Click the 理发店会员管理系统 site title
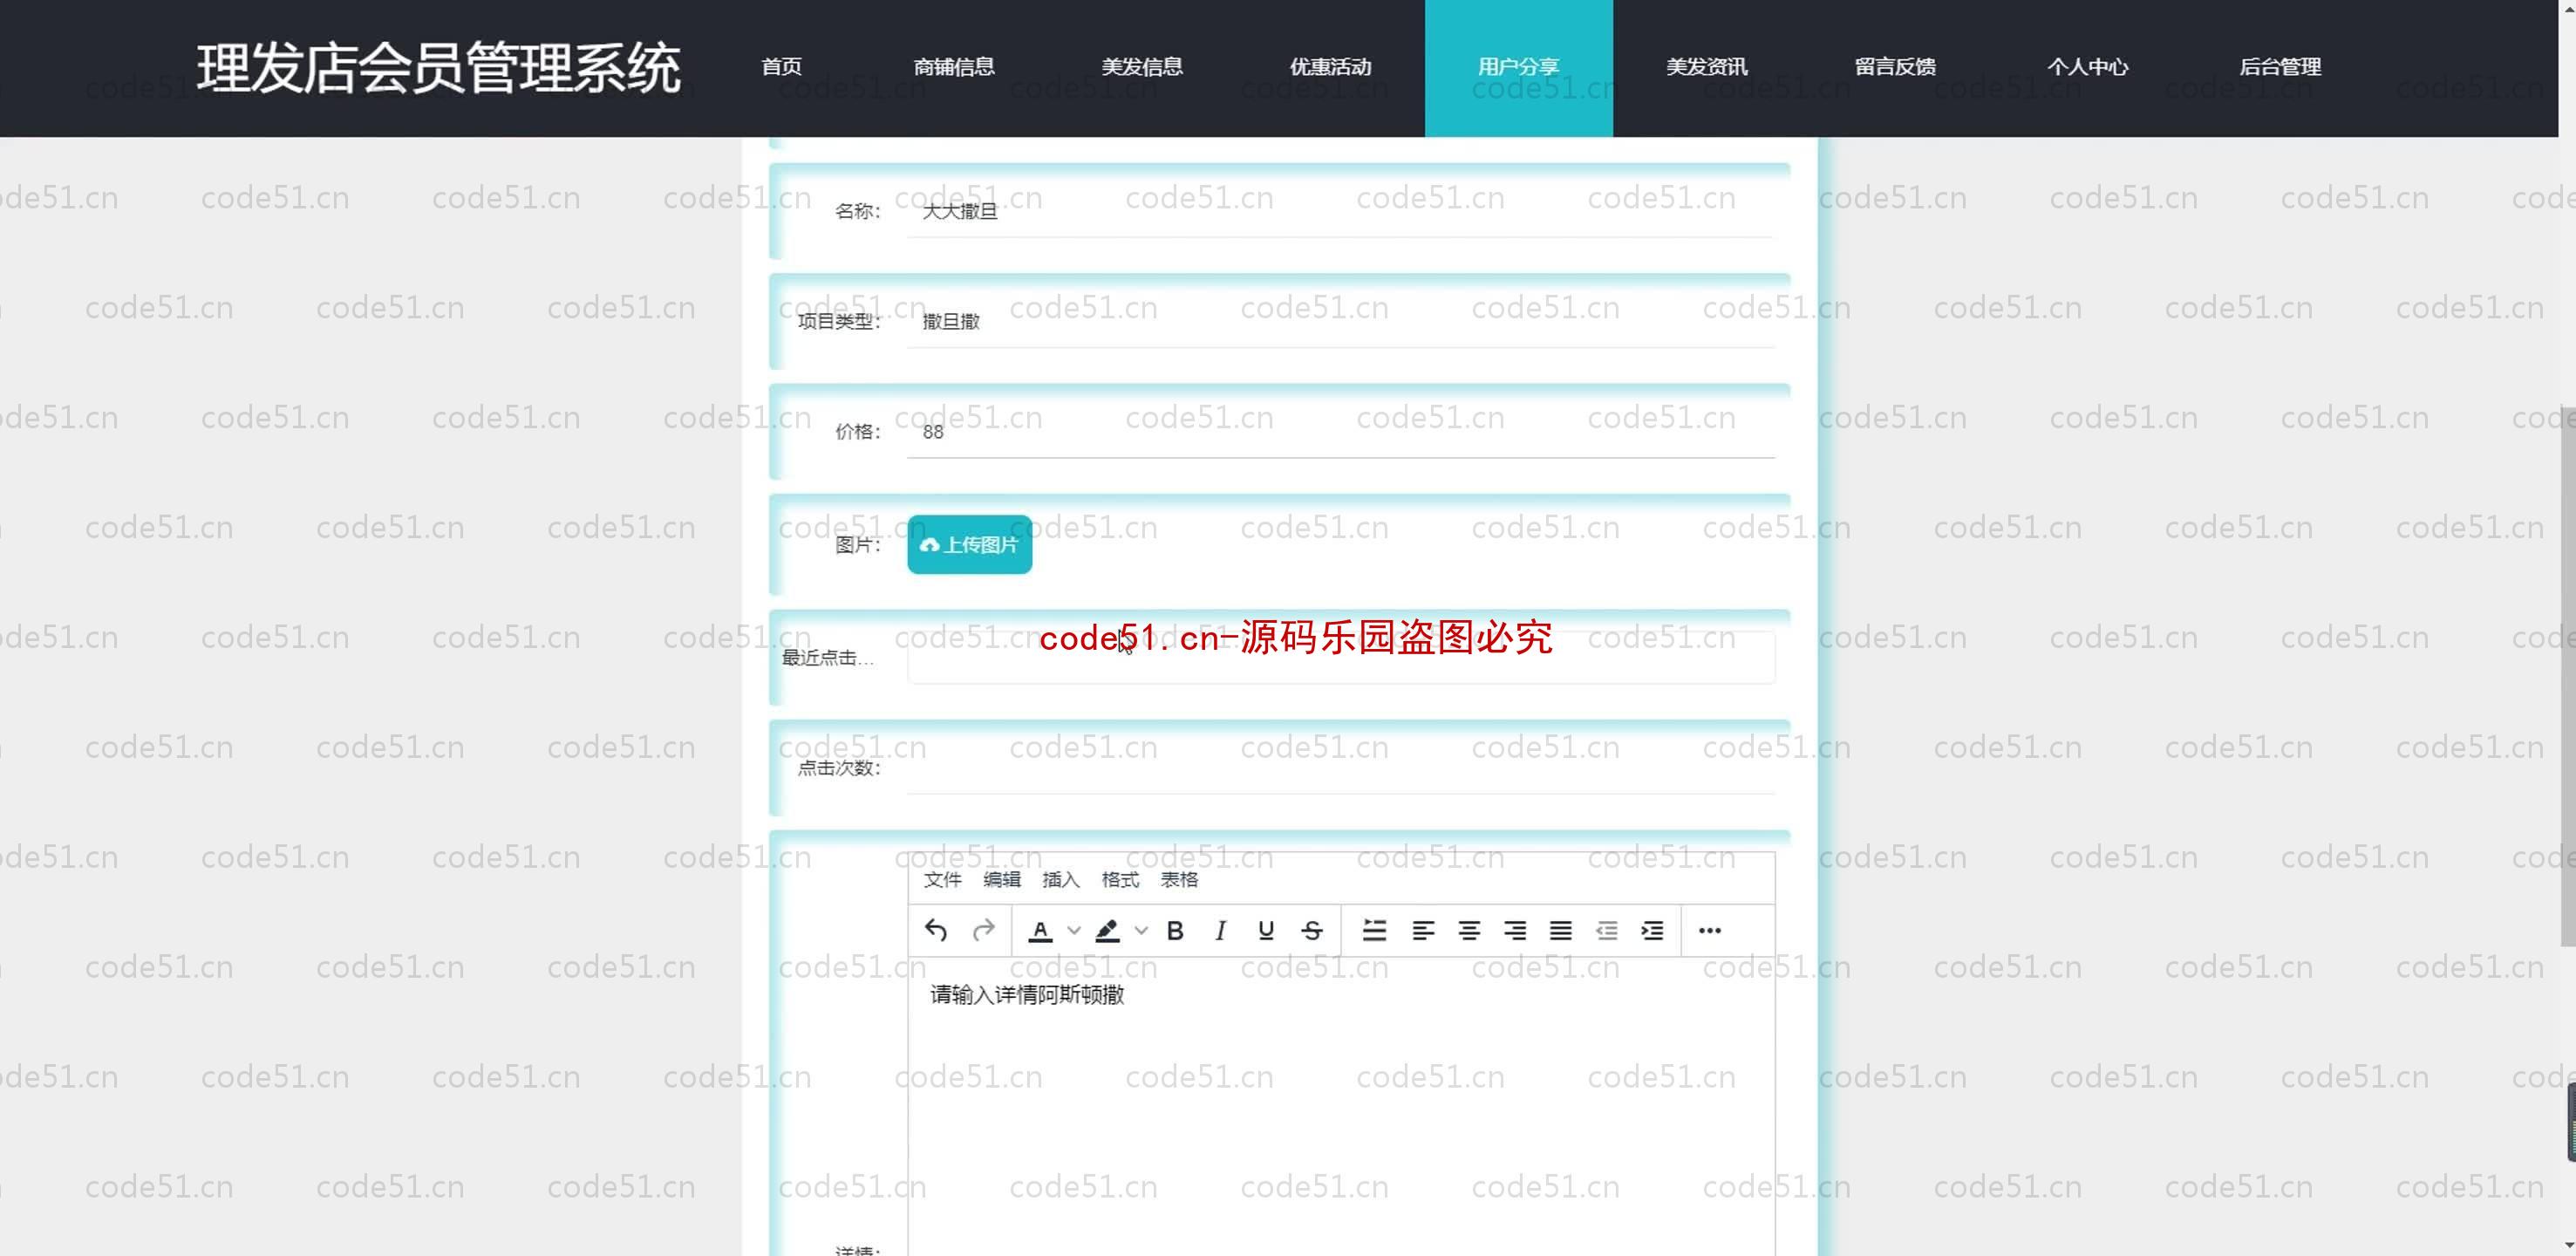The image size is (2576, 1256). (438, 68)
